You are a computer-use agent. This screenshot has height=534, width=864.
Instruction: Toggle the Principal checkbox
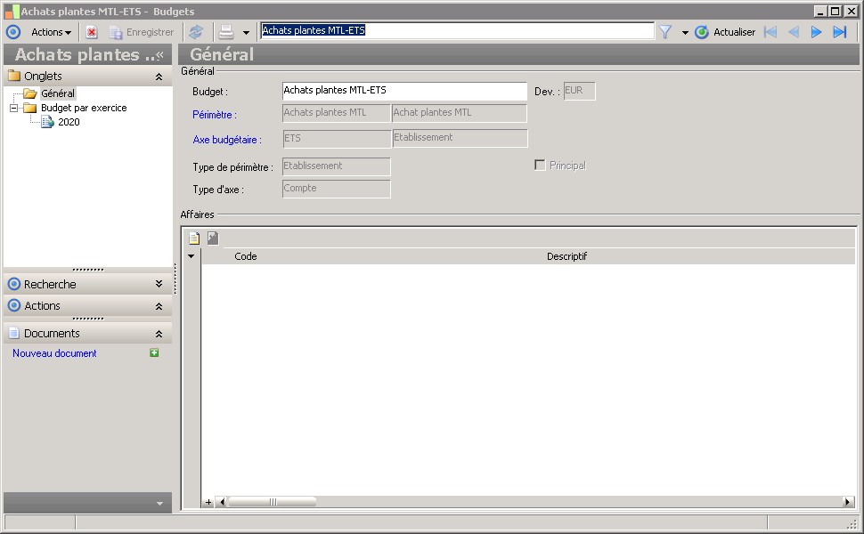point(540,166)
